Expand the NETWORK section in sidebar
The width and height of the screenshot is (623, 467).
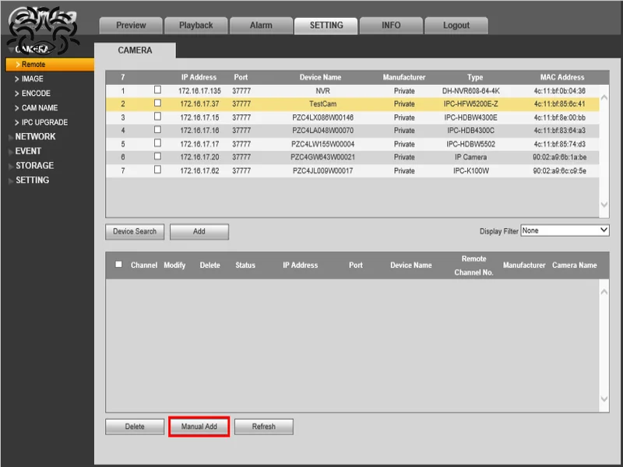(x=36, y=137)
